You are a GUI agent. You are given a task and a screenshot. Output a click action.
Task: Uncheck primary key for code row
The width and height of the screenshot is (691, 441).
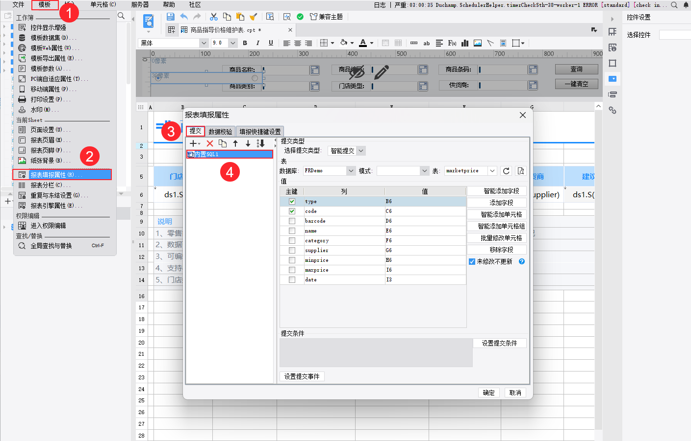[x=292, y=211]
